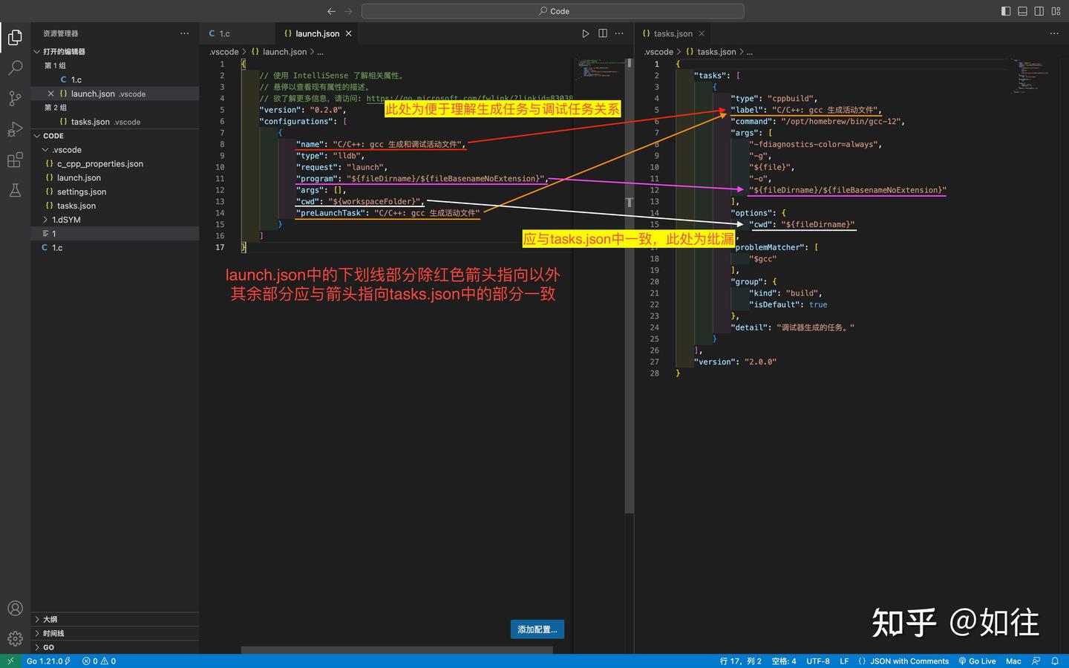Click the 添加配置 button
The image size is (1069, 668).
537,629
